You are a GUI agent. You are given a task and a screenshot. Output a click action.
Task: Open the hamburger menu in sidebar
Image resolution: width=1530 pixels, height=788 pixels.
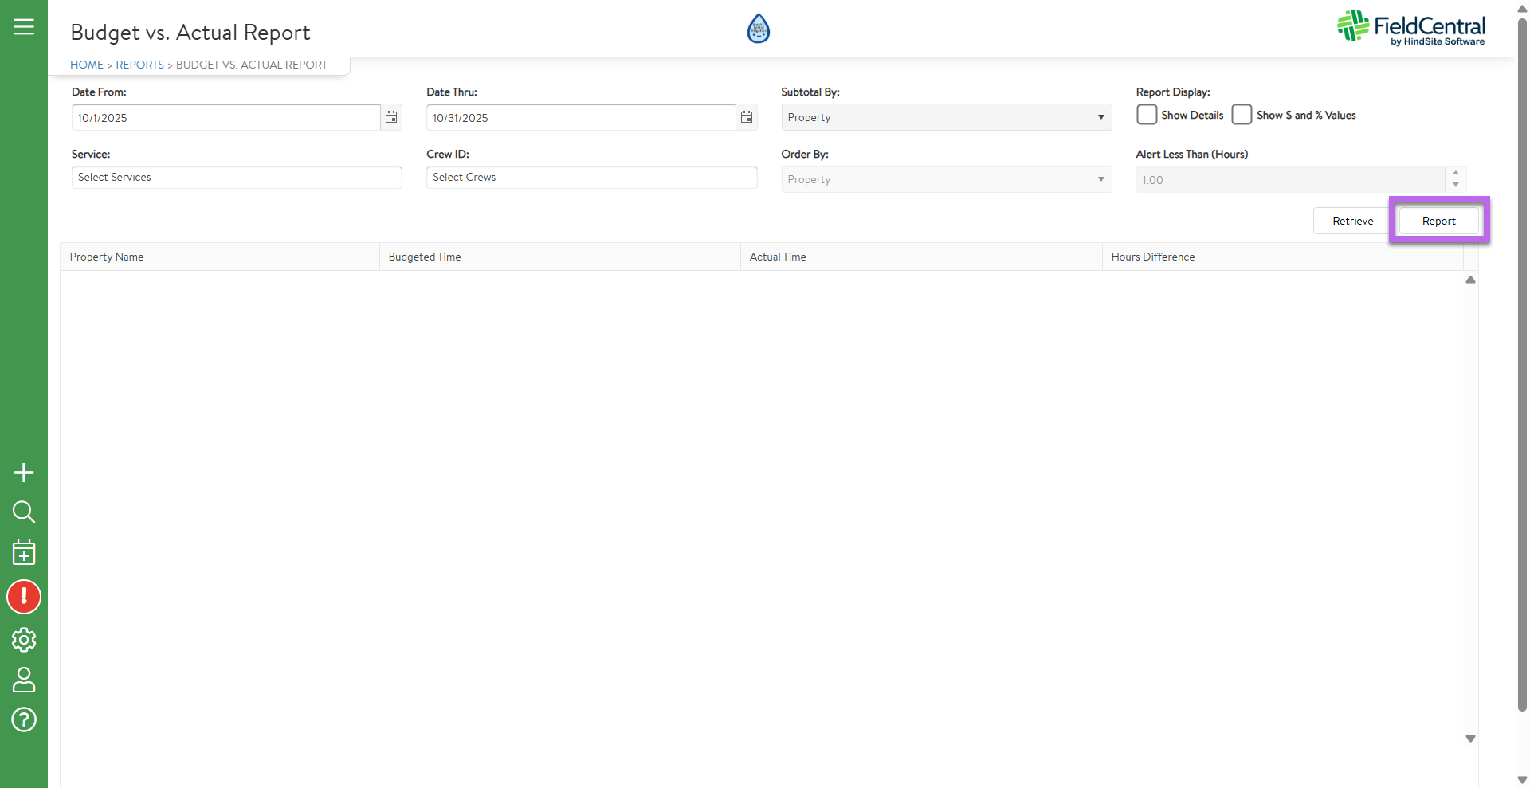click(24, 27)
